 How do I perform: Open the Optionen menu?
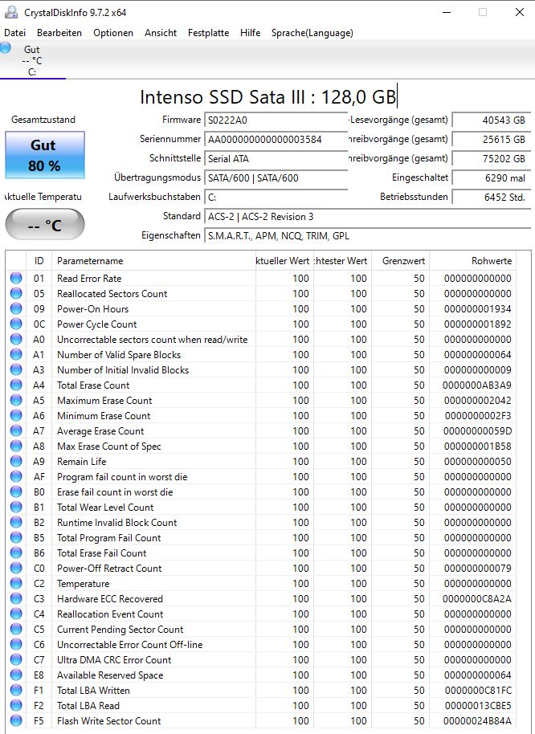[x=113, y=33]
